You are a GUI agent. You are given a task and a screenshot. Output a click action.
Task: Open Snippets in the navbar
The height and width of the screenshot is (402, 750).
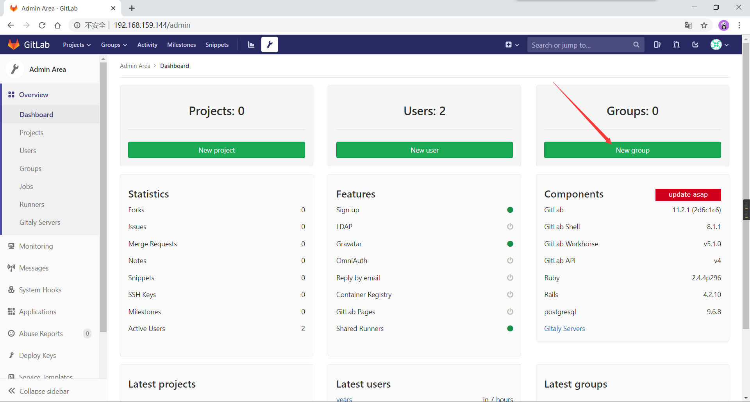click(217, 45)
